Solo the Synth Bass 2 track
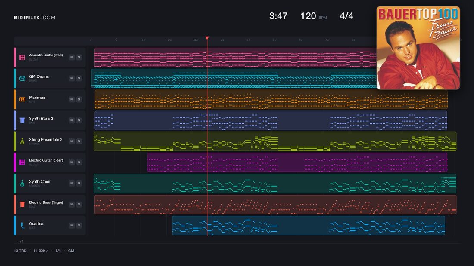This screenshot has height=266, width=474. [x=79, y=120]
